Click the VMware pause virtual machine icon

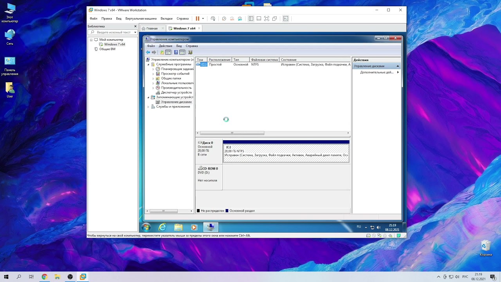[198, 18]
